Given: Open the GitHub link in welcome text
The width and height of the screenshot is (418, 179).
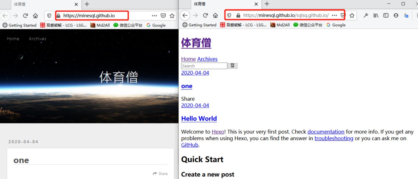Looking at the screenshot, I should (x=190, y=145).
